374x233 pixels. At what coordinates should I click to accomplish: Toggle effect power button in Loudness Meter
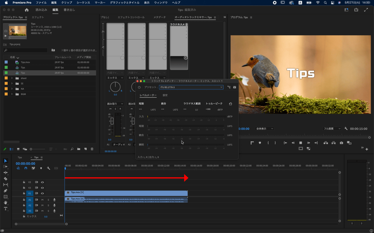point(139,87)
